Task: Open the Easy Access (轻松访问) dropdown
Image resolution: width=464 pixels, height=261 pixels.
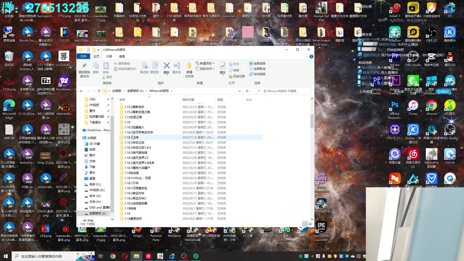Action: point(205,69)
